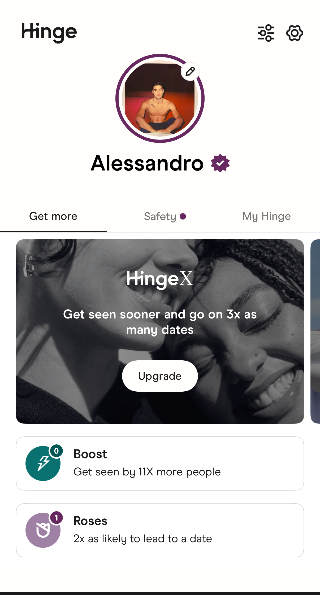Tap the teal Boost lightning icon
This screenshot has height=595, width=320.
[x=43, y=463]
